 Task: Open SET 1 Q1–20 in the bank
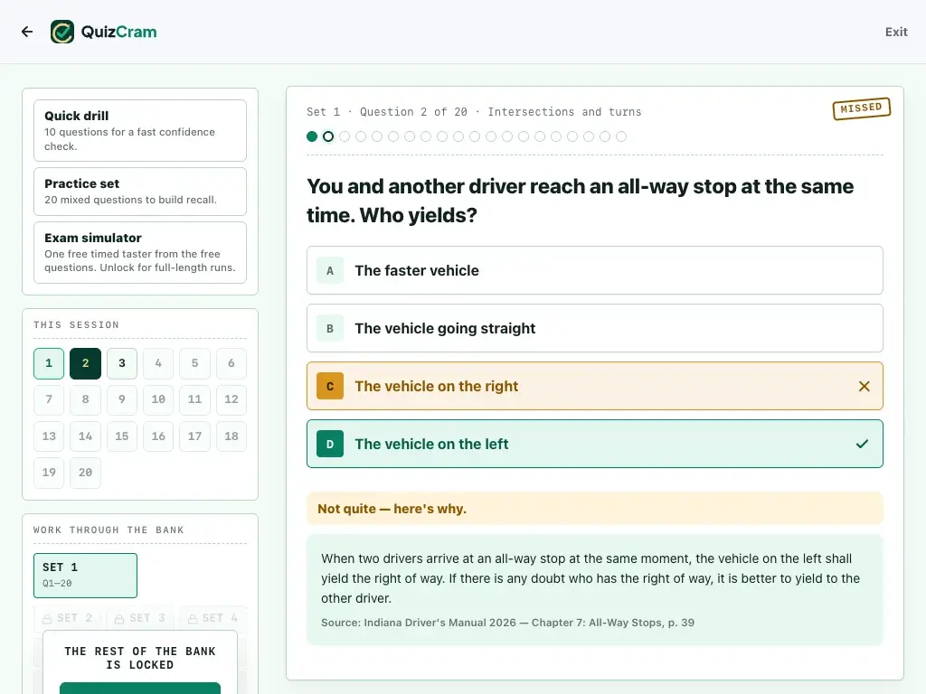point(85,576)
